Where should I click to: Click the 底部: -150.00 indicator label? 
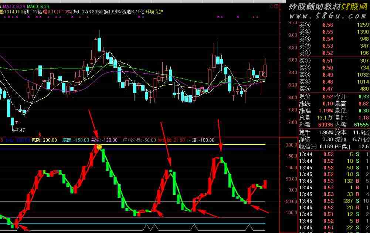pos(75,140)
